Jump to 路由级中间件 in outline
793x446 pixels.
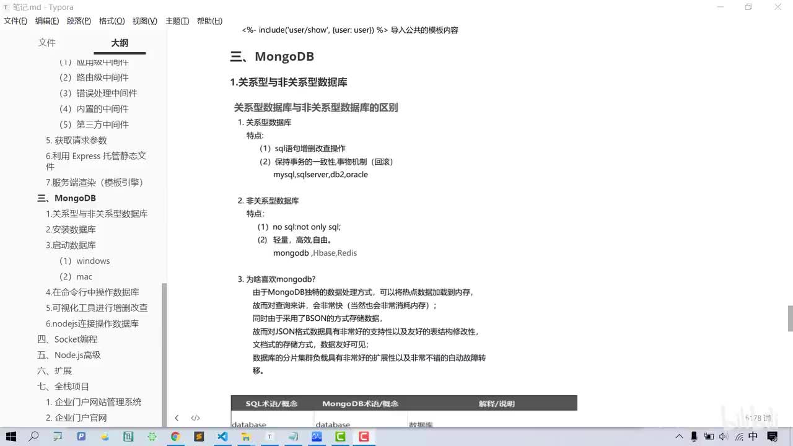pyautogui.click(x=94, y=77)
